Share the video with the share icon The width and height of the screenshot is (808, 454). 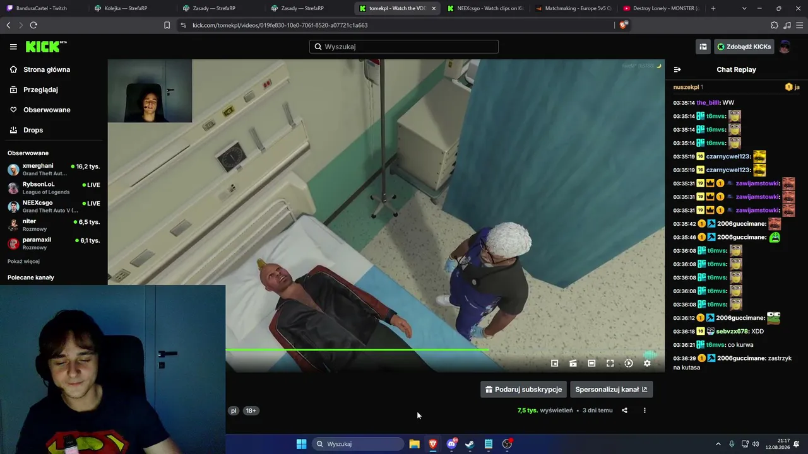pyautogui.click(x=624, y=410)
